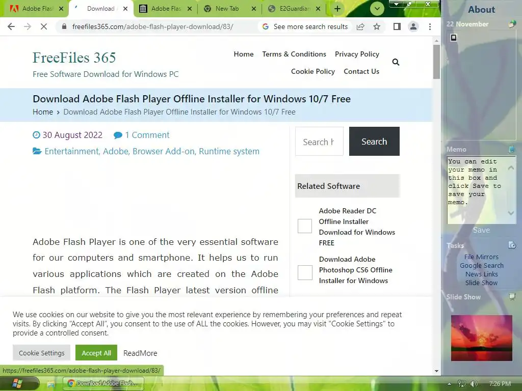Open the browser side panel icon
This screenshot has width=522, height=391.
click(x=397, y=26)
